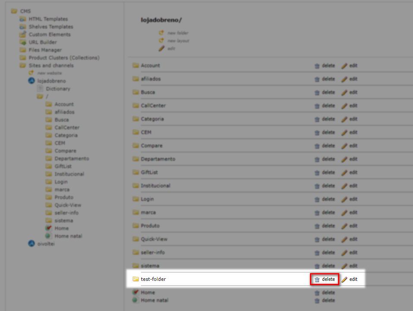Click the test-folder folder icon in list
Image resolution: width=413 pixels, height=311 pixels.
point(135,279)
